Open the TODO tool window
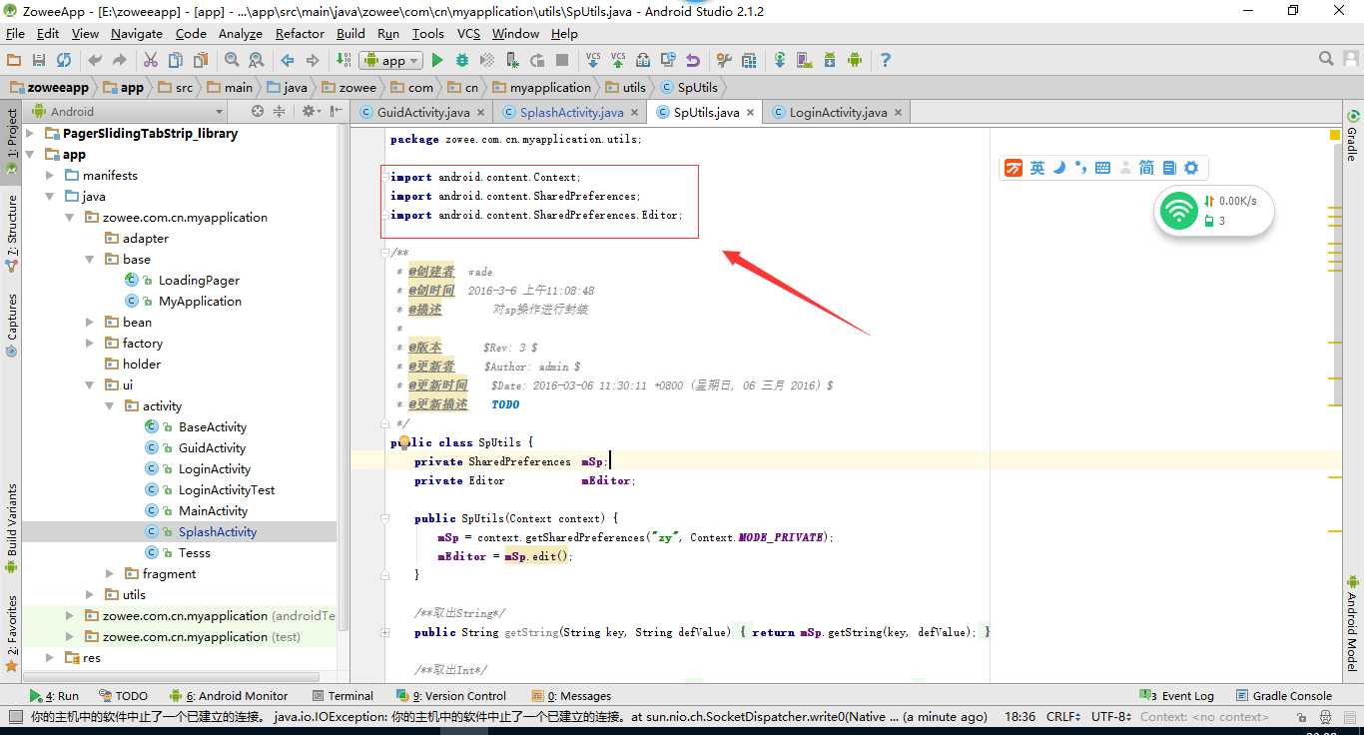1364x735 pixels. pos(124,695)
